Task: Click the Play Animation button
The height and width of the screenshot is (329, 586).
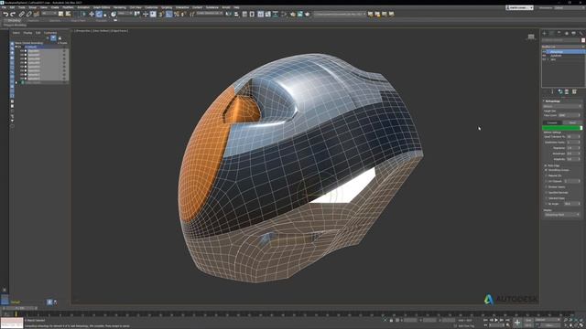Action: pyautogui.click(x=496, y=320)
